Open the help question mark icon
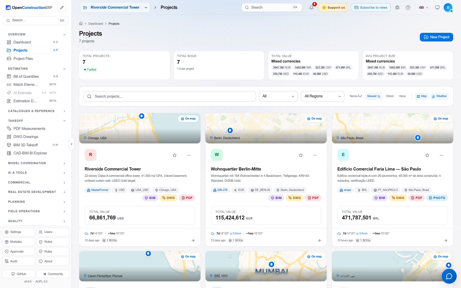461x288 pixels. point(408,7)
